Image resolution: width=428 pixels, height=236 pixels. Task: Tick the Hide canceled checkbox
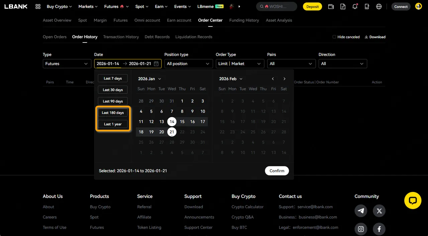[334, 37]
